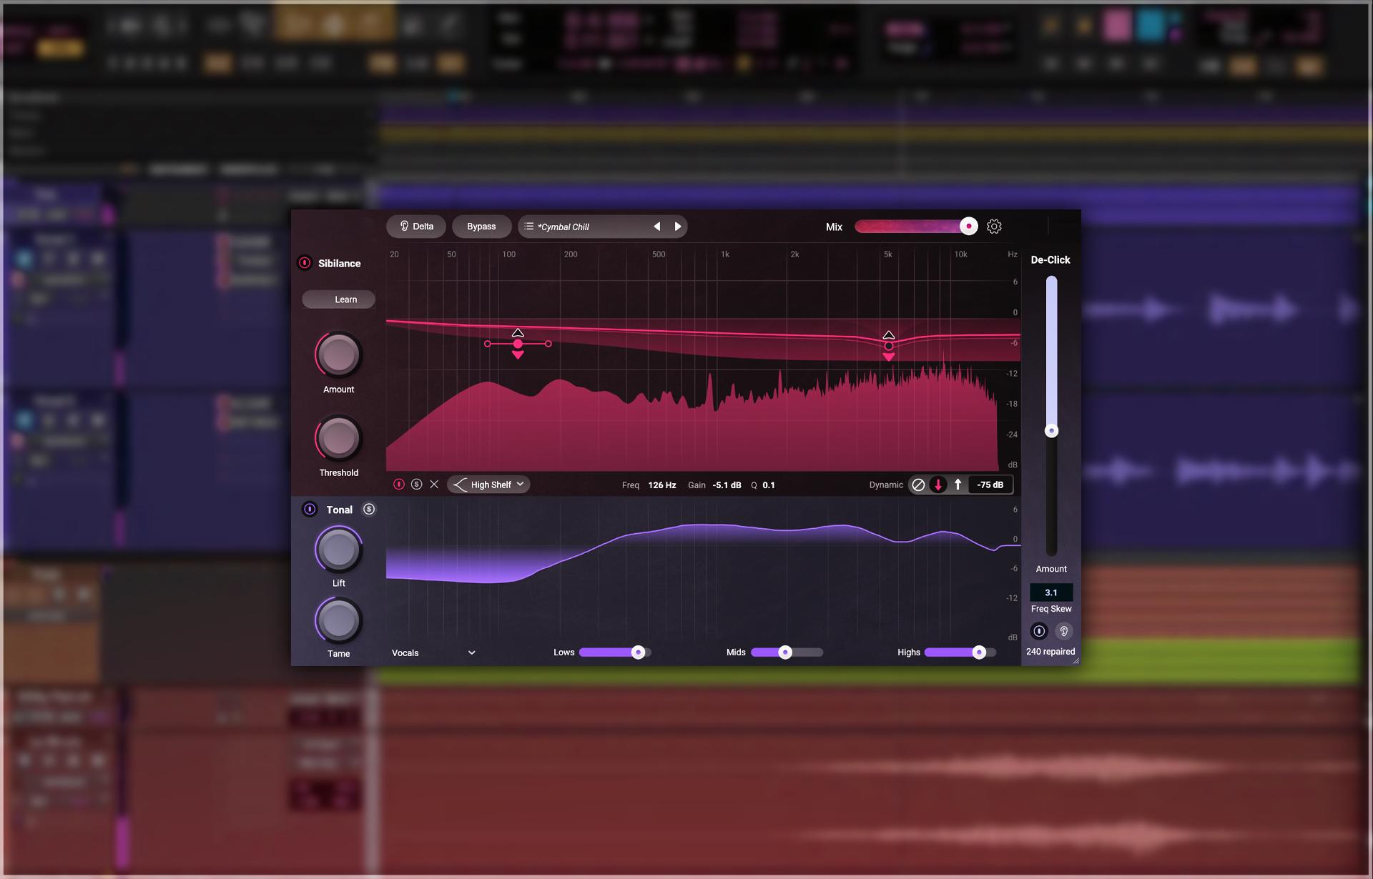1373x879 pixels.
Task: Select the 5k EQ band node
Action: point(889,346)
